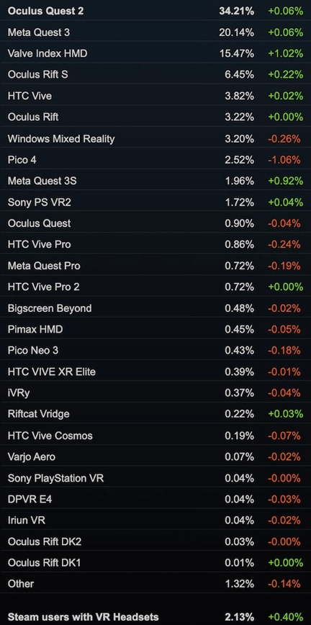The image size is (311, 625).
Task: Click the iVRy entry
Action: pyautogui.click(x=155, y=393)
